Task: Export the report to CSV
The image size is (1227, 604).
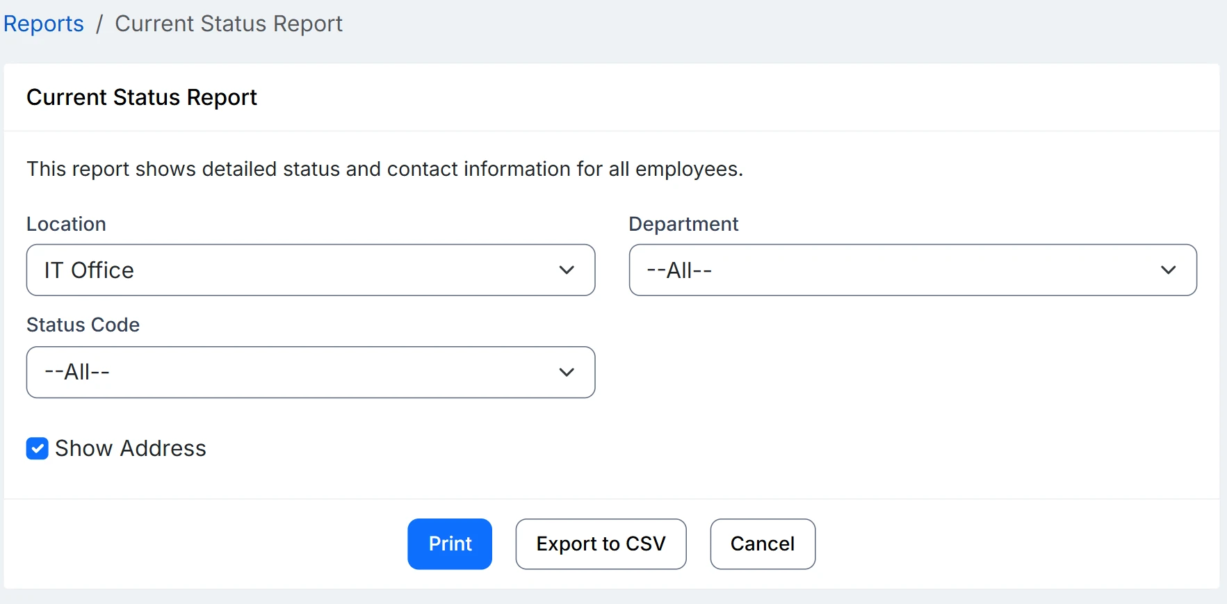Action: pos(601,544)
